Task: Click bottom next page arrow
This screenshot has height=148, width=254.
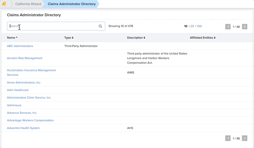Action: tap(244, 138)
